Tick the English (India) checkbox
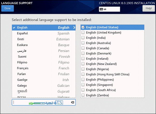The image size is (156, 114). click(83, 38)
